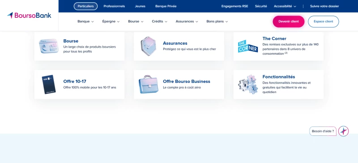The height and width of the screenshot is (163, 358).
Task: Open the help assistant star icon
Action: click(x=343, y=131)
